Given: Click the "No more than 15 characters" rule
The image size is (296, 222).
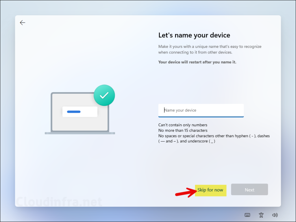Looking at the screenshot, I should [x=183, y=130].
